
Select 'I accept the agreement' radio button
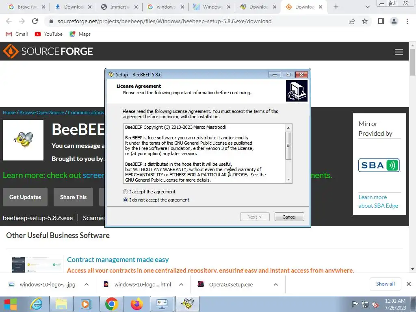[126, 192]
